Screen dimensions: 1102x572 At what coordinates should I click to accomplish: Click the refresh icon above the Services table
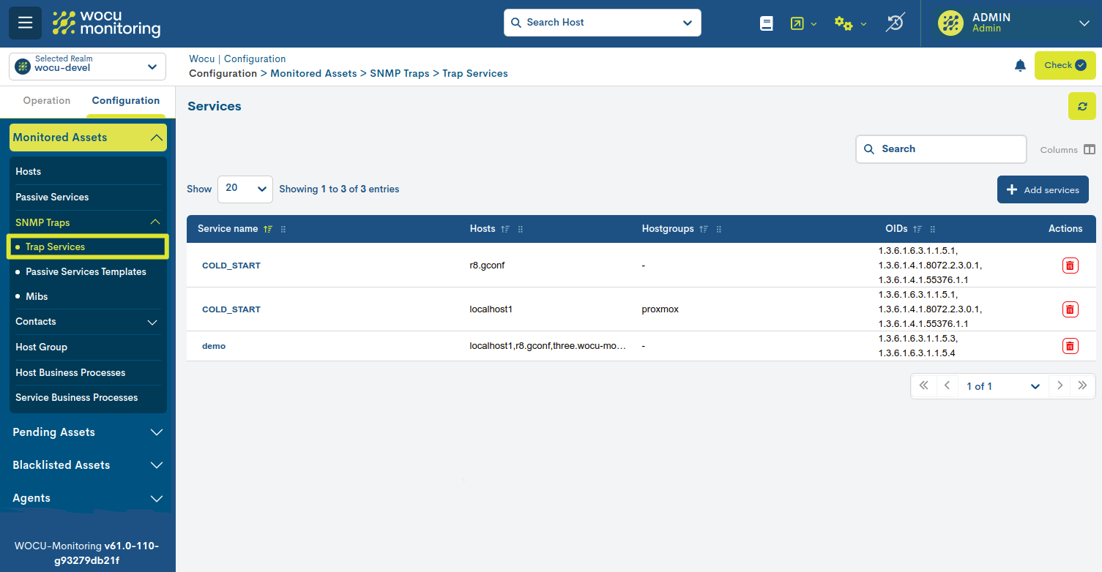click(x=1082, y=106)
